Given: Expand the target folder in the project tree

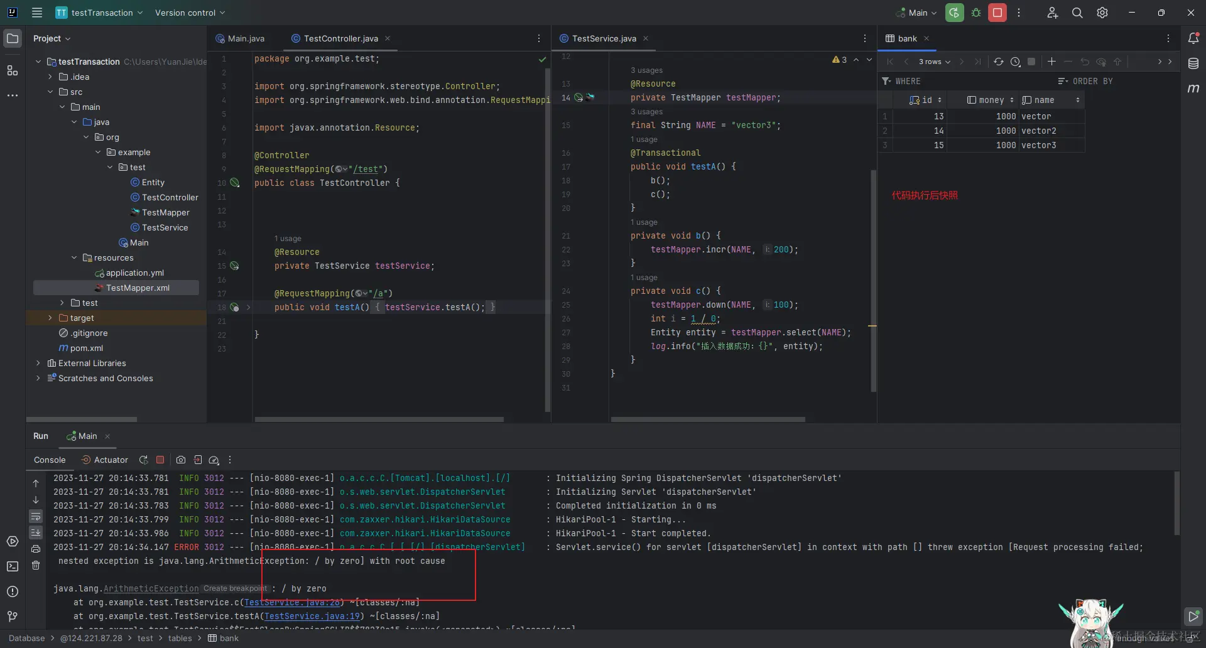Looking at the screenshot, I should 50,318.
